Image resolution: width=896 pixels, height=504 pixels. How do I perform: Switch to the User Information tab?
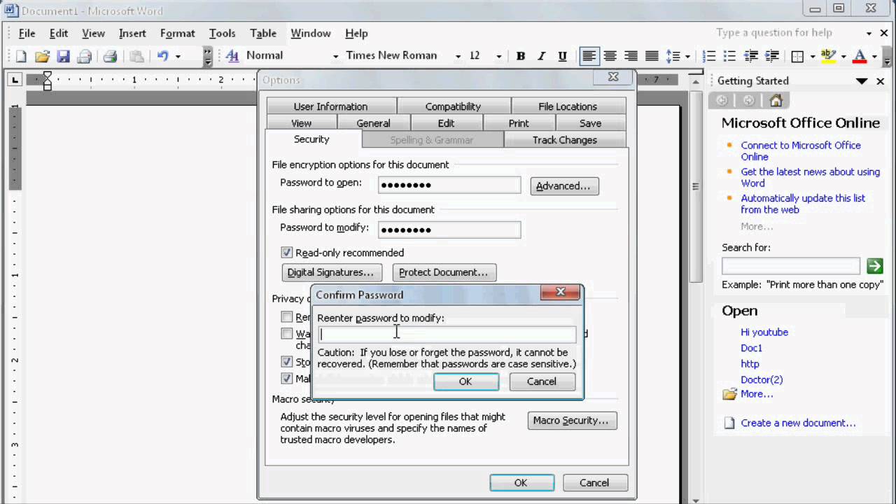point(330,106)
